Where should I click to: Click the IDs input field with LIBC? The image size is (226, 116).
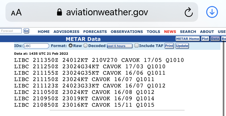click(36, 46)
